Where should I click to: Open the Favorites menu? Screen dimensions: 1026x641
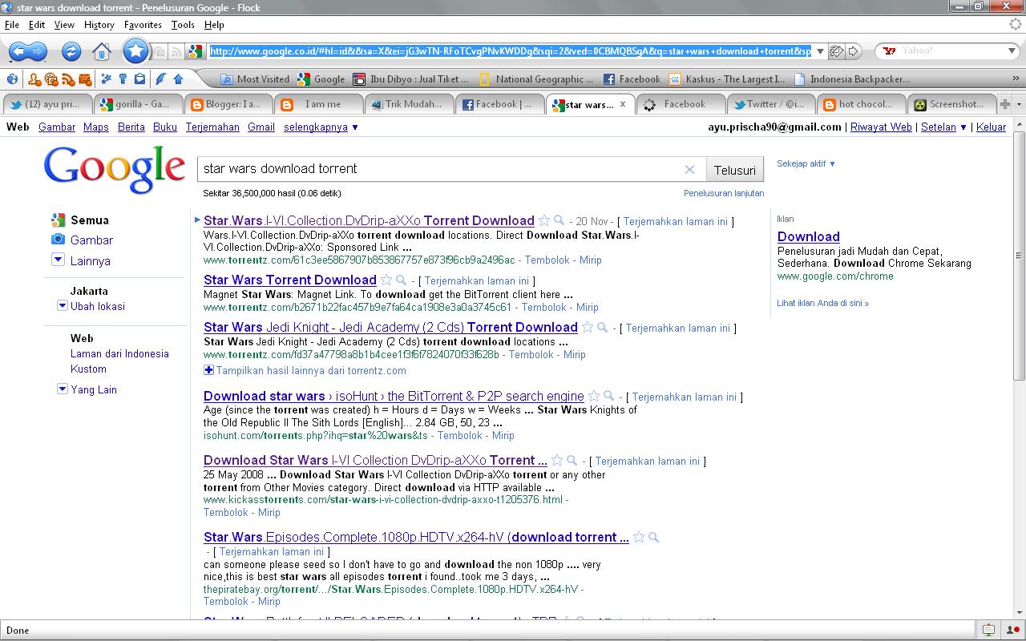click(x=143, y=25)
